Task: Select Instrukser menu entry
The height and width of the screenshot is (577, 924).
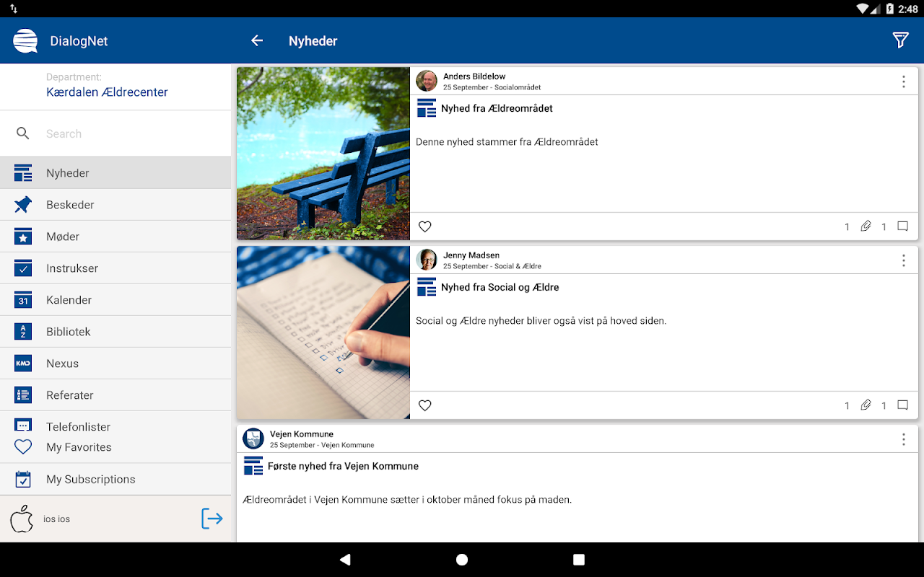Action: pyautogui.click(x=115, y=268)
